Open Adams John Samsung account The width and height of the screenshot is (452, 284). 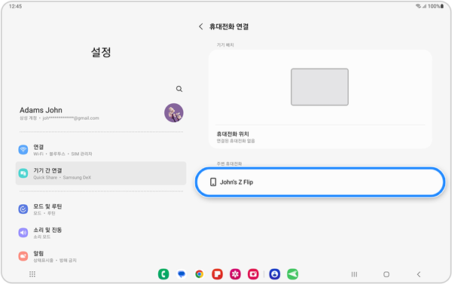101,114
